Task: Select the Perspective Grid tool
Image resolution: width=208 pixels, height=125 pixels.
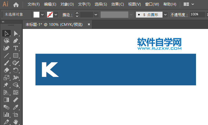Action: click(6, 92)
